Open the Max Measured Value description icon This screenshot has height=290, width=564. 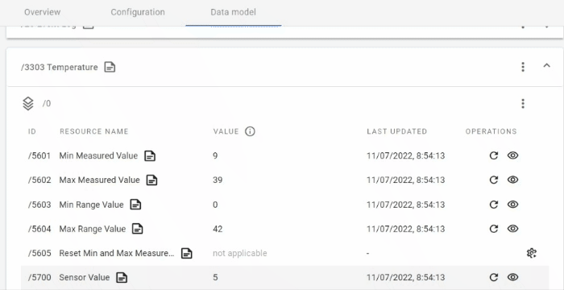(x=151, y=180)
